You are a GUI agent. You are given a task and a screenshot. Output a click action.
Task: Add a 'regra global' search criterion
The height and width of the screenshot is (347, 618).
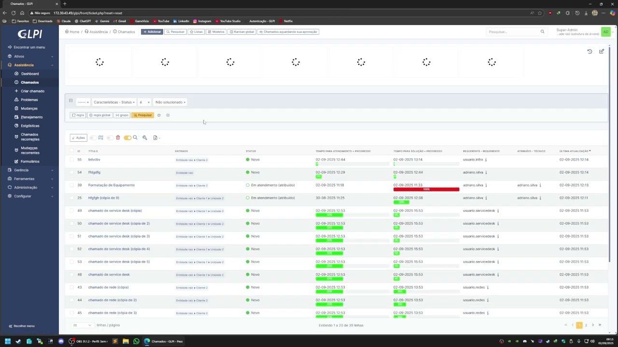click(100, 115)
